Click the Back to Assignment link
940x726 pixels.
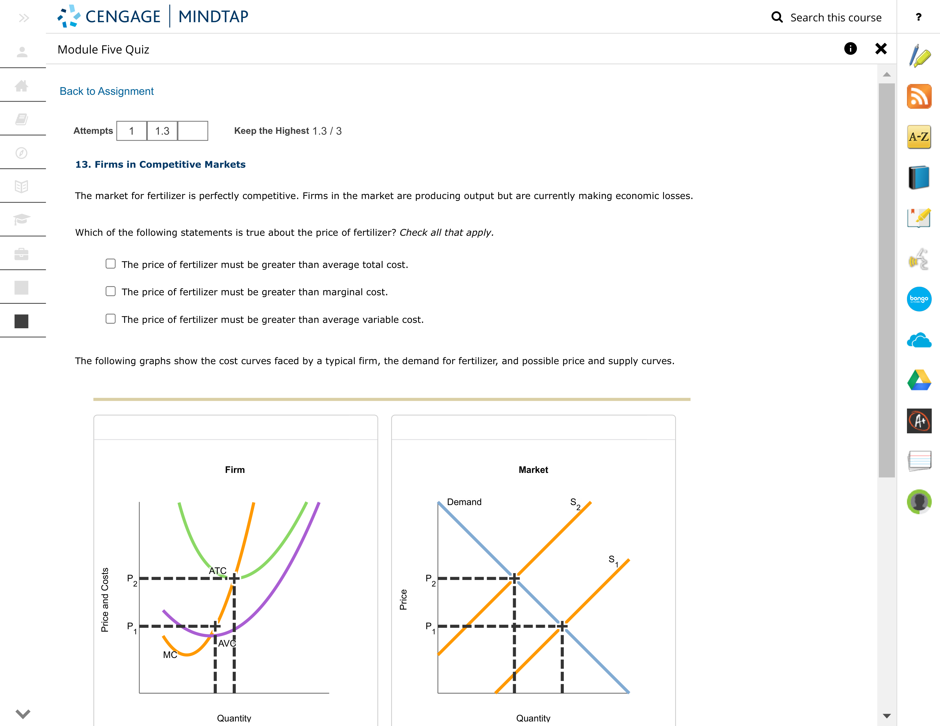[x=106, y=91]
